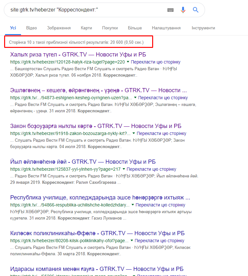Switch to the Відео tab
This screenshot has height=276, width=248.
(32, 28)
